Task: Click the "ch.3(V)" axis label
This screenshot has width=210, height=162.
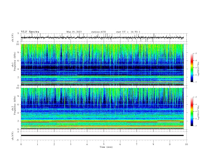Action: [x=13, y=136]
